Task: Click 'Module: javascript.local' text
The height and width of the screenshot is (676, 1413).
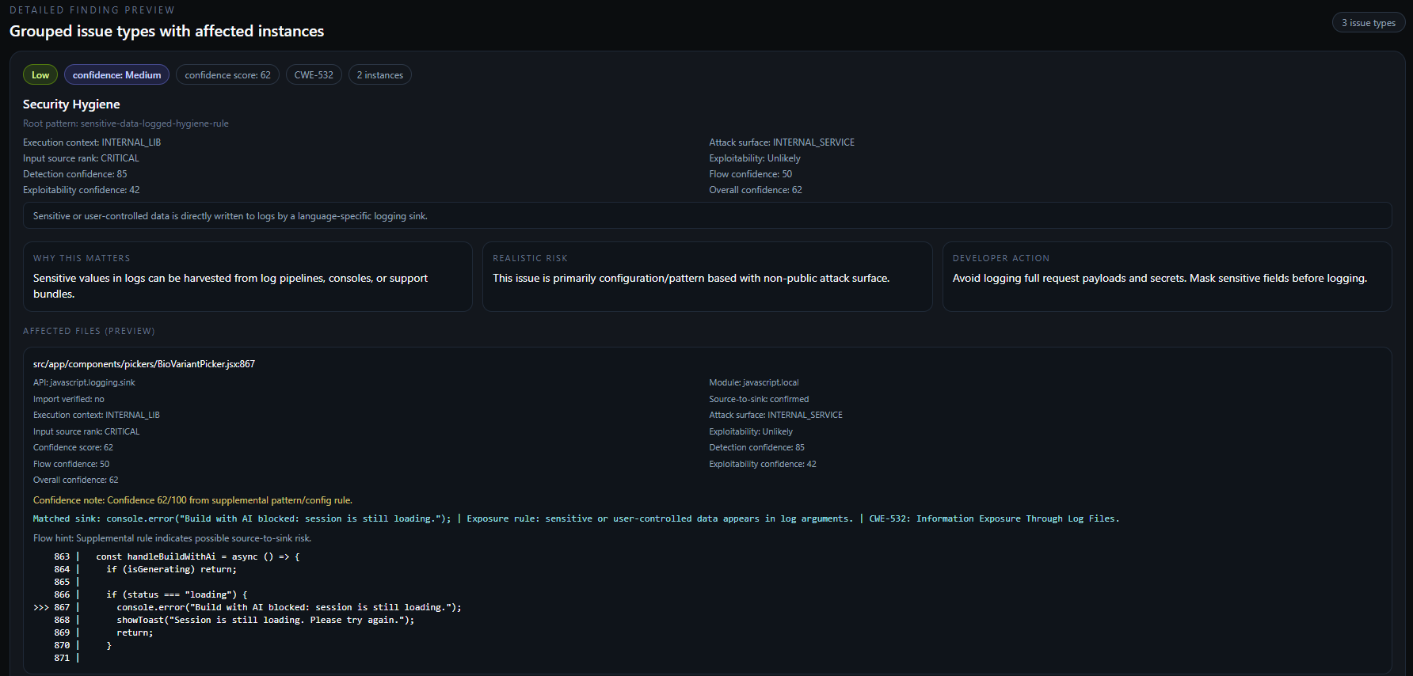Action: tap(754, 382)
